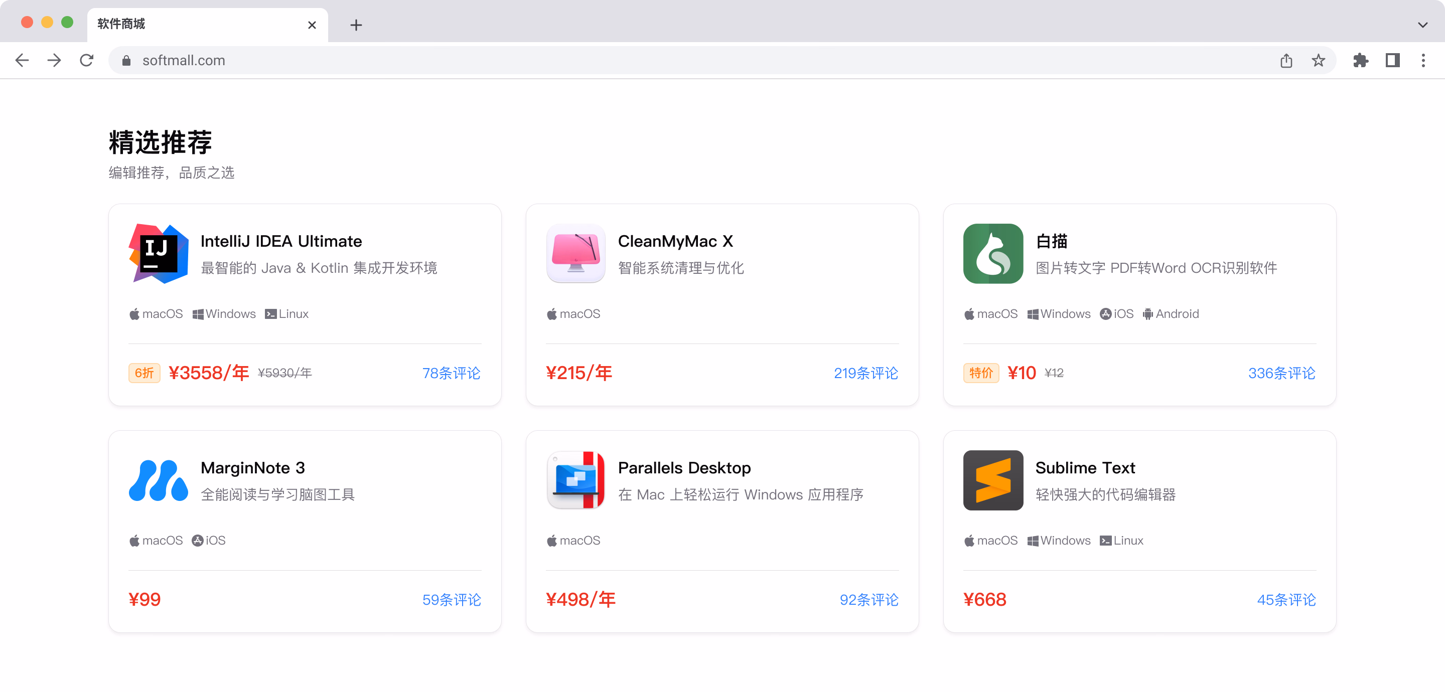Click the iOS platform tag under MarginNote 3
Image resolution: width=1445 pixels, height=692 pixels.
[x=209, y=541]
